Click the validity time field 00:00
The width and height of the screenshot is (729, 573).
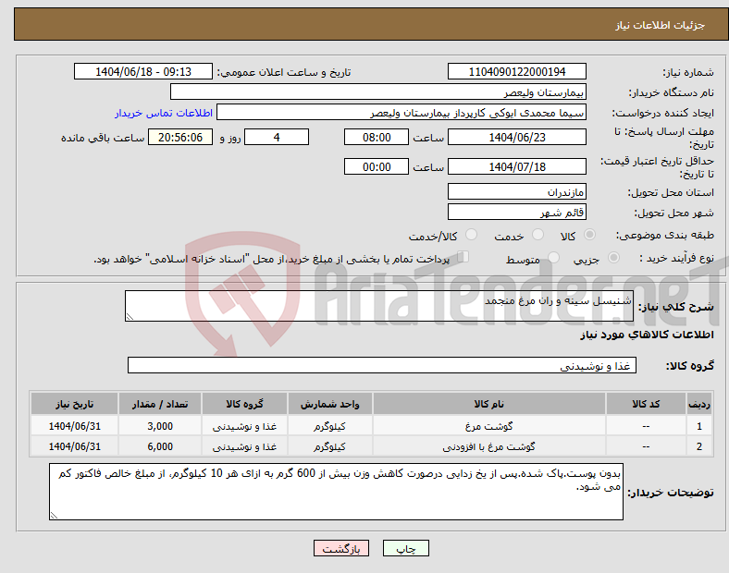tap(377, 166)
